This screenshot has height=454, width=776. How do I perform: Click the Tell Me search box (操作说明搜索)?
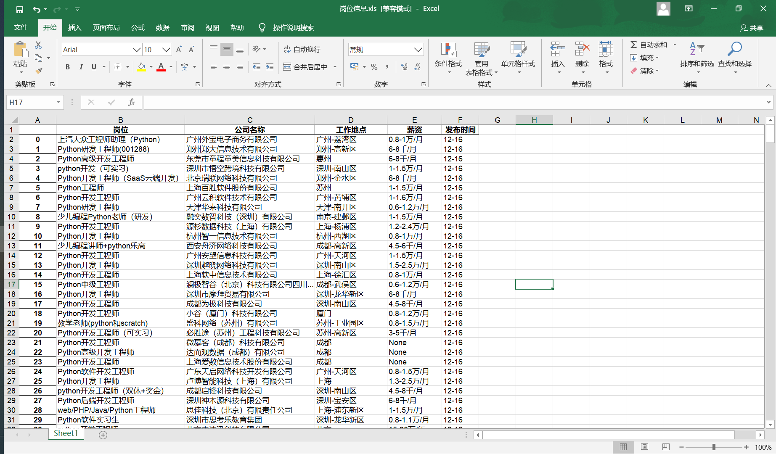[286, 28]
